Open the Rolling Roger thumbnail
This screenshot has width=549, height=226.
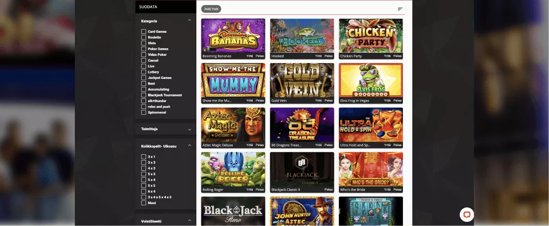tap(233, 169)
